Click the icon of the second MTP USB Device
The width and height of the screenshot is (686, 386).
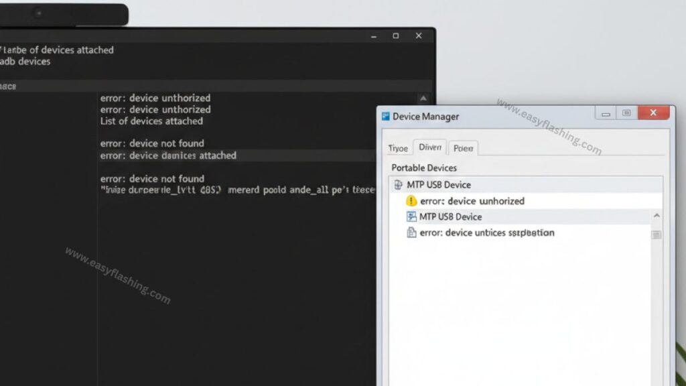pos(411,216)
